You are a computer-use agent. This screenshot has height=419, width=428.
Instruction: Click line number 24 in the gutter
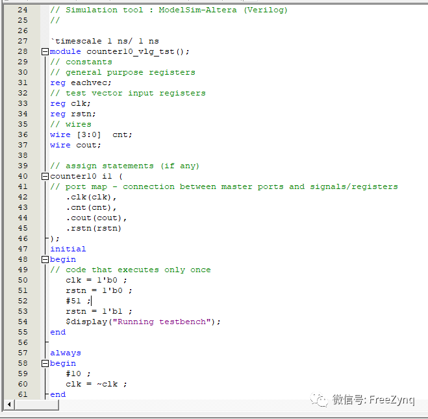(x=23, y=10)
